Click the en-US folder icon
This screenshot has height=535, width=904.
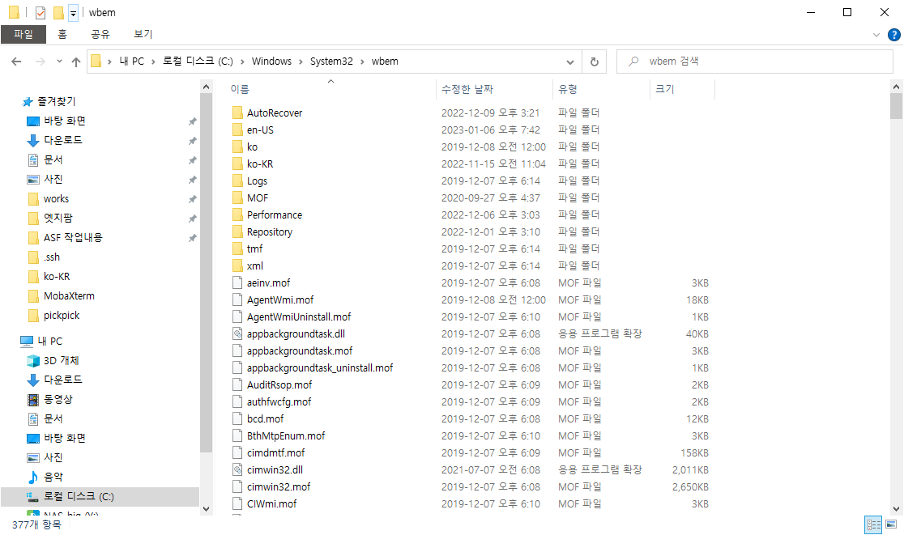click(x=237, y=130)
